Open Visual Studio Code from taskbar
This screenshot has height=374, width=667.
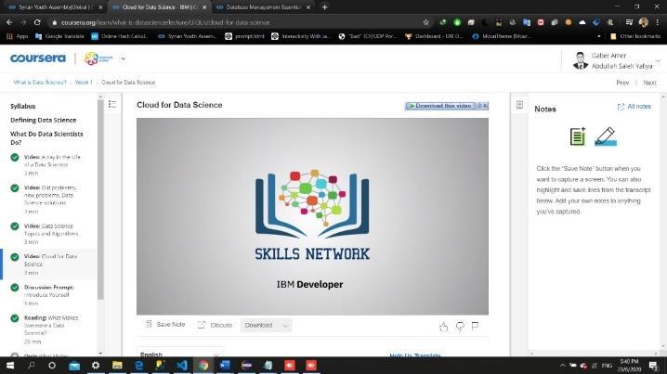182,366
